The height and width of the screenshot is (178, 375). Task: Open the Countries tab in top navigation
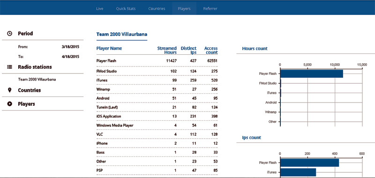pyautogui.click(x=157, y=8)
